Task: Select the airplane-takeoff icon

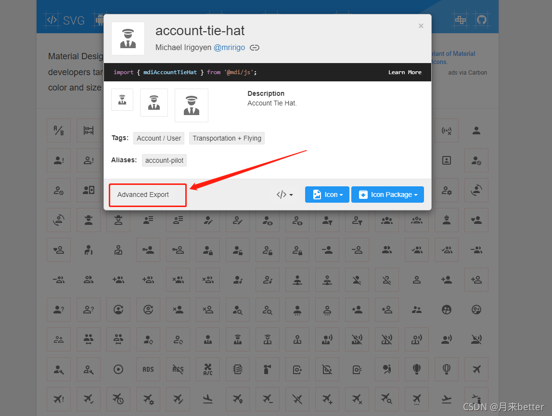Action: click(x=447, y=399)
